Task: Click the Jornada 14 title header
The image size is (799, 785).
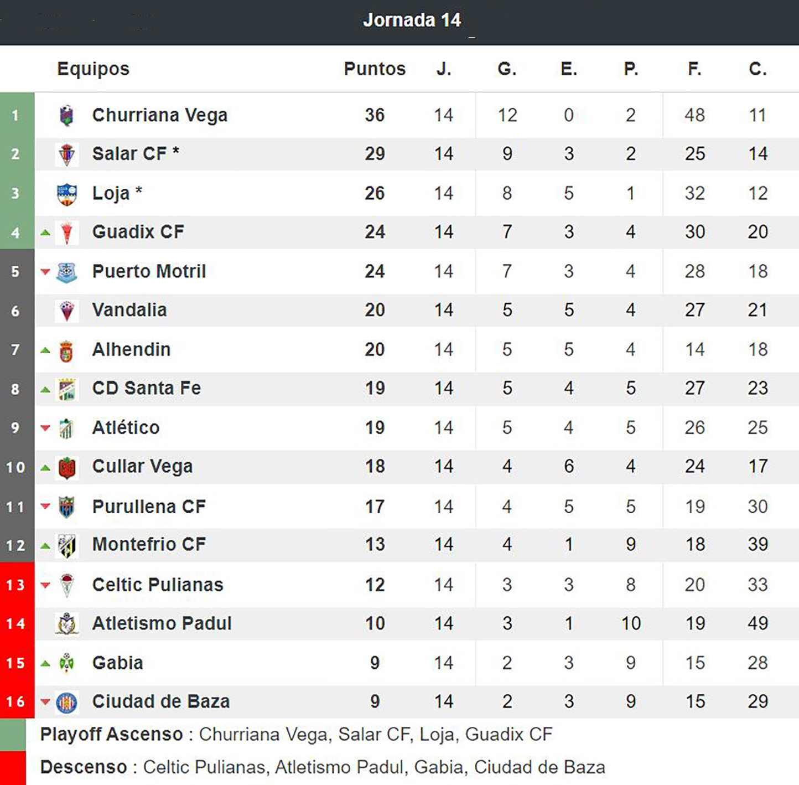Action: click(412, 20)
